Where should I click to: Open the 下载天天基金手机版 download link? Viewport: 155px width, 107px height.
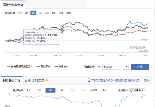click(x=115, y=80)
